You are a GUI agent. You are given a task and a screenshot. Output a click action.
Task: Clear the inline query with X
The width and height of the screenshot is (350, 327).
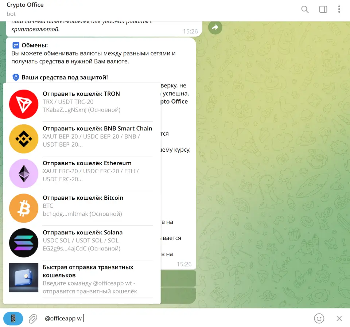[339, 319]
